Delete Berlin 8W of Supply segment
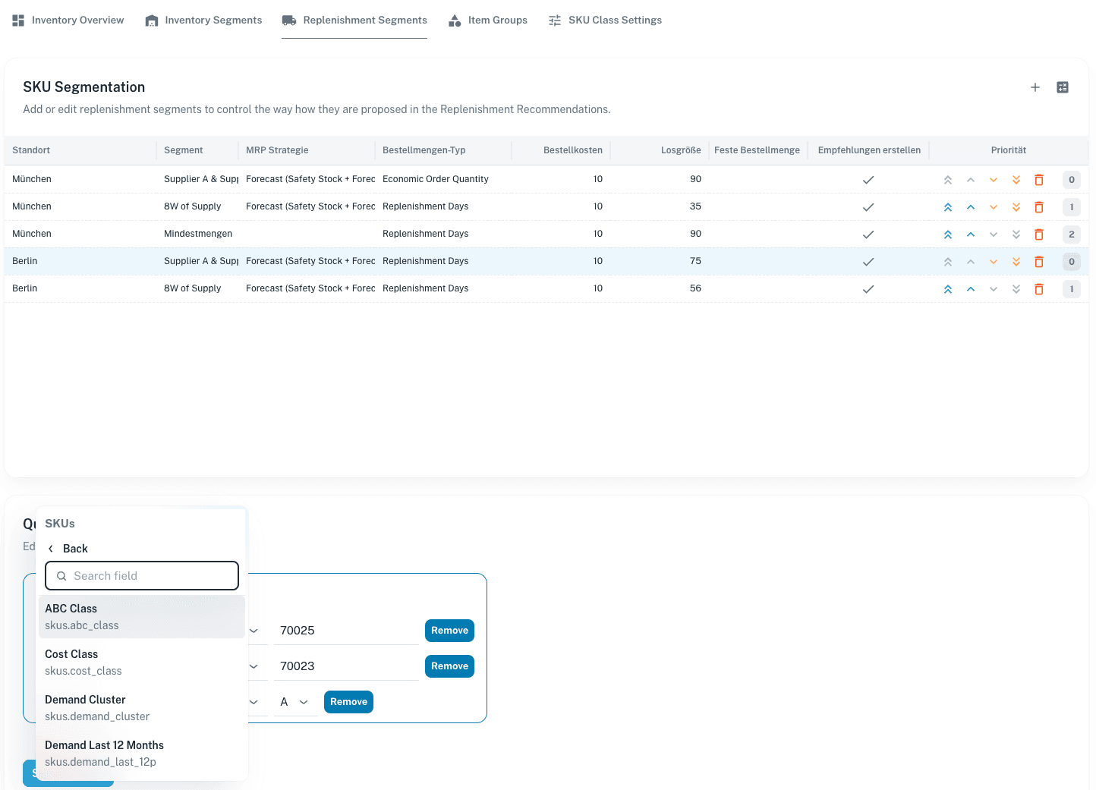The image size is (1096, 790). 1039,289
